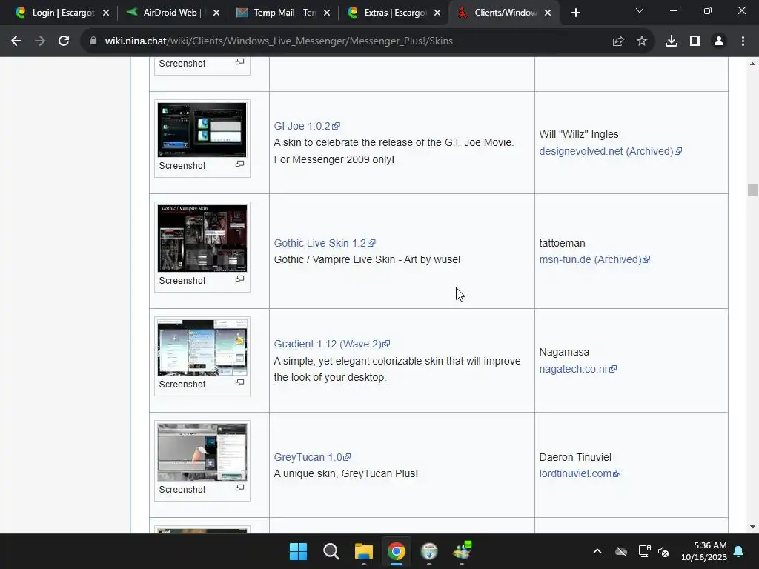
Task: Close the AirDroid Web tab
Action: pyautogui.click(x=216, y=13)
